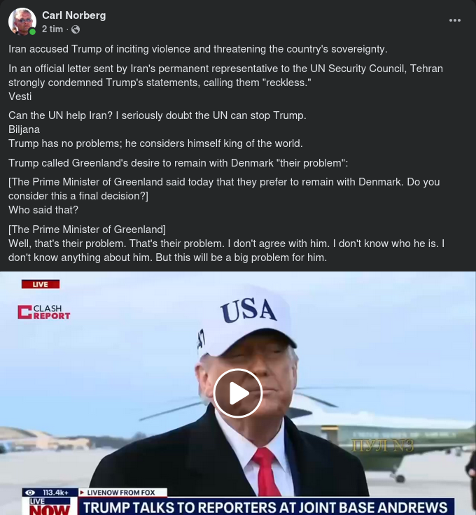Click the "Biljana" name line

(24, 129)
